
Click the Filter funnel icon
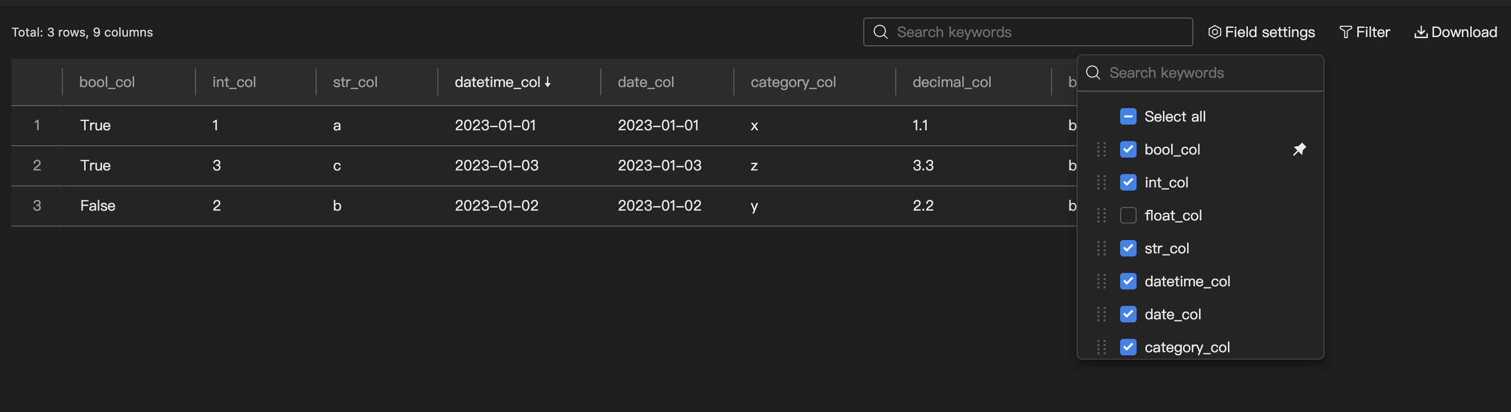tap(1345, 32)
